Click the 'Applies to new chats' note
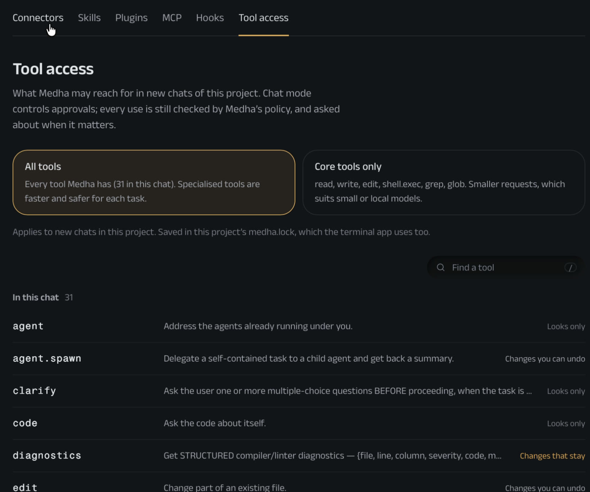 click(x=221, y=232)
